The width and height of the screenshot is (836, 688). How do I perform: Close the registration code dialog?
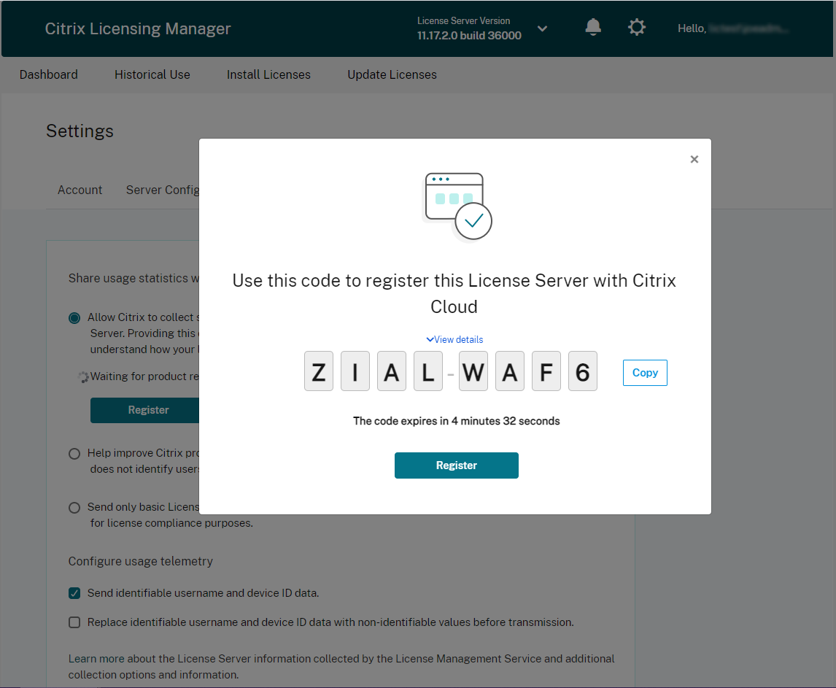[x=694, y=159]
